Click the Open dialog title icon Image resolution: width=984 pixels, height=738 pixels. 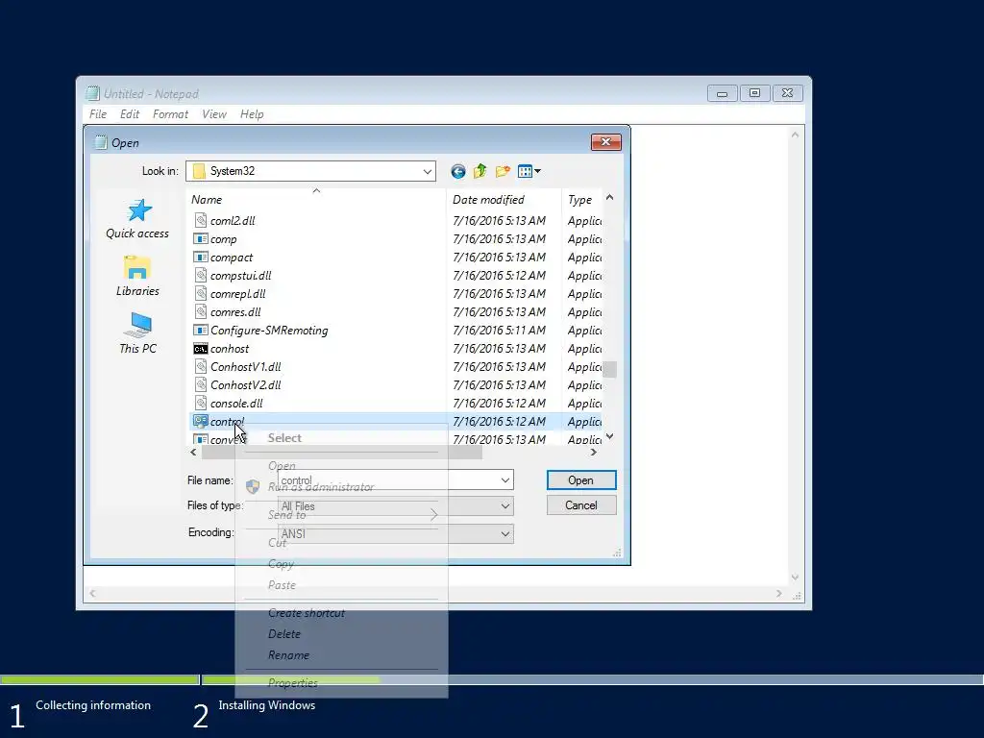coord(100,142)
